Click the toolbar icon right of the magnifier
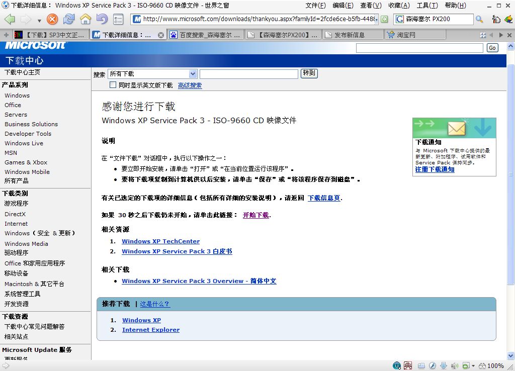Viewport: 515px width, 371px height. click(496, 20)
